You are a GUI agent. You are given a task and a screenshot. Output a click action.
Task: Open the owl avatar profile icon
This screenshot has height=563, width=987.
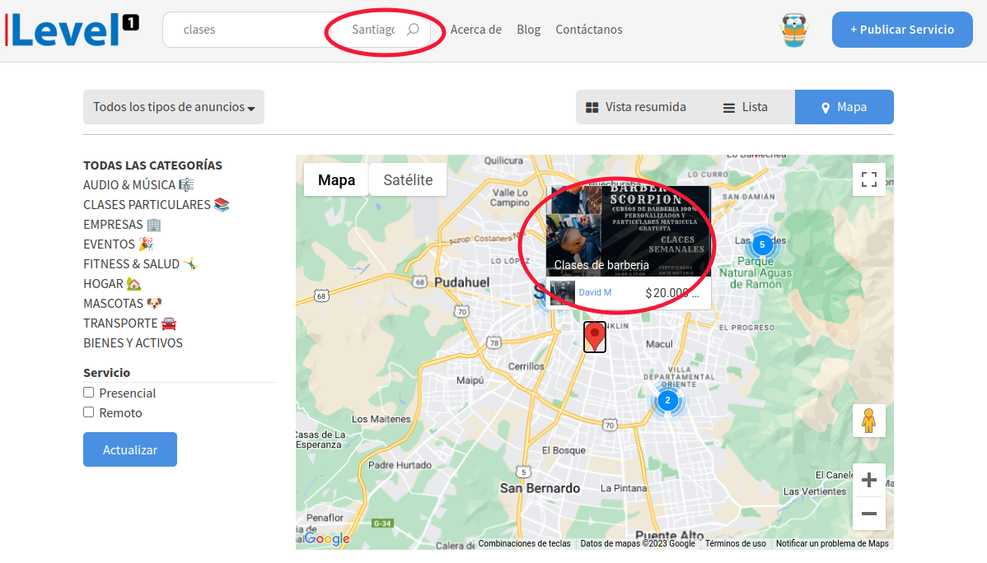pyautogui.click(x=794, y=30)
